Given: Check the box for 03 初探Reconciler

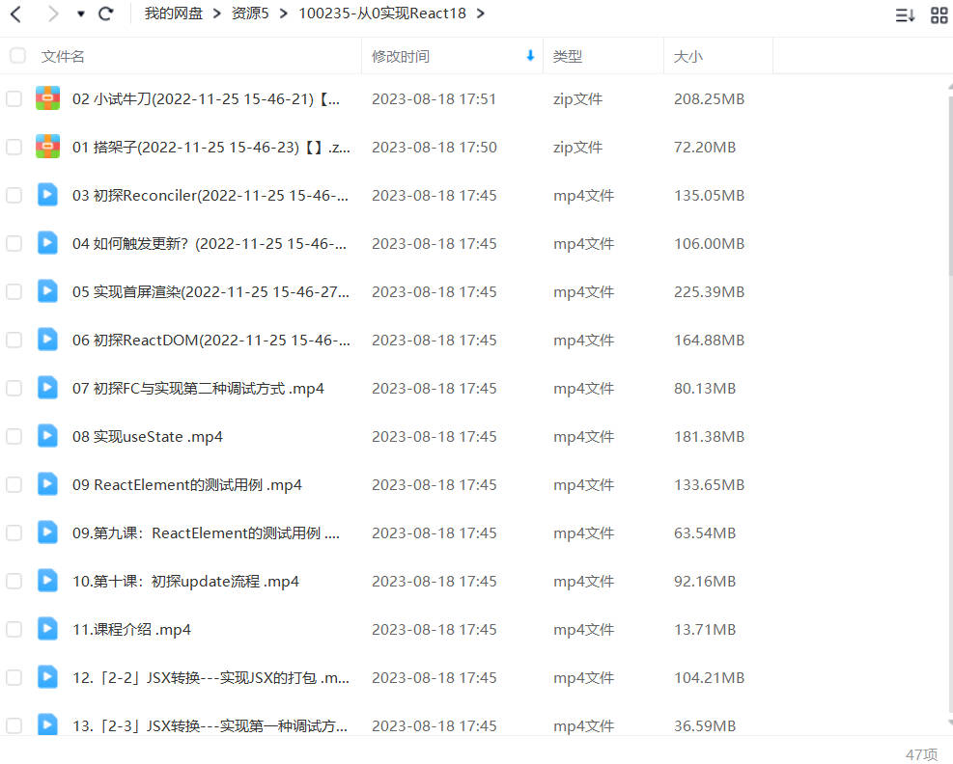Looking at the screenshot, I should tap(14, 195).
